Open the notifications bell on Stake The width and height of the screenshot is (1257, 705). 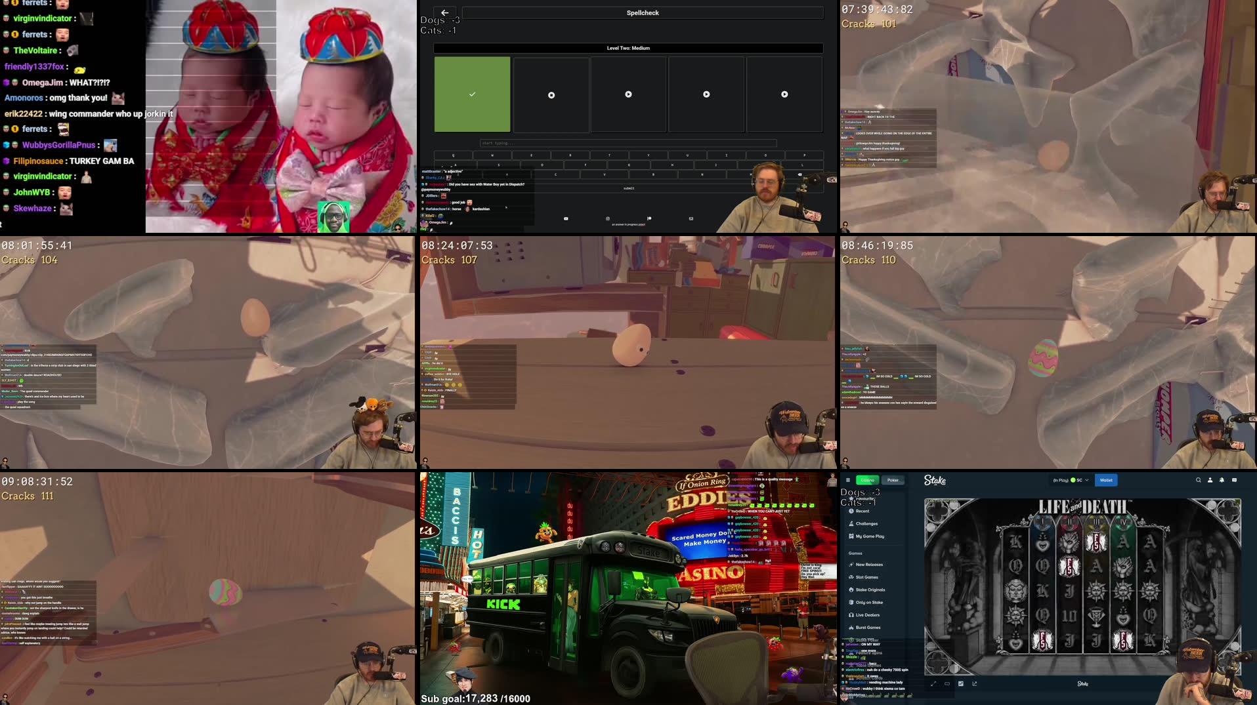[x=1222, y=480]
